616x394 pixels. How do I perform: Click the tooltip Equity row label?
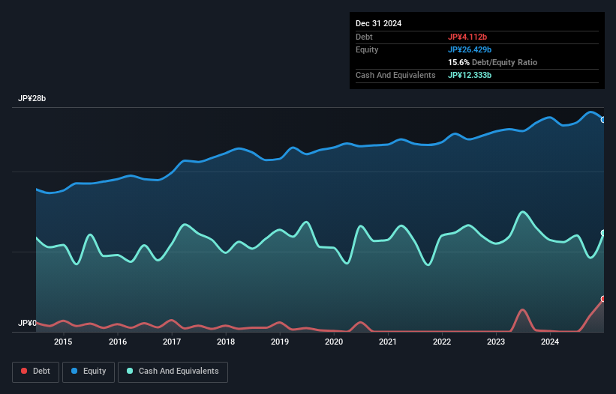click(367, 49)
